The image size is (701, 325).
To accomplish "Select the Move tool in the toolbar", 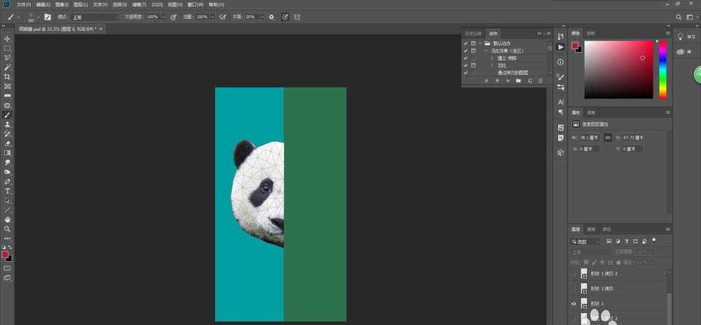I will [x=8, y=39].
